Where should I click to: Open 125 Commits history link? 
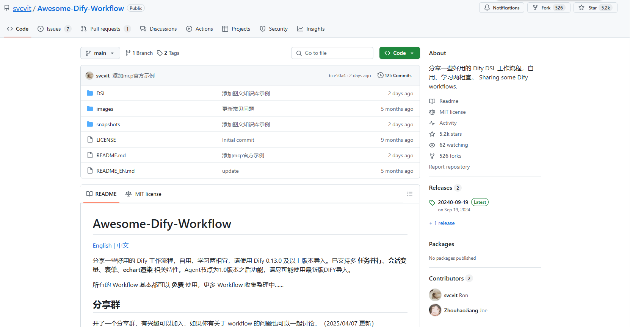[395, 76]
